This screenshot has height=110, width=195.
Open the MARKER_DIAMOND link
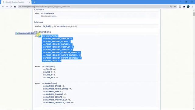(53, 94)
